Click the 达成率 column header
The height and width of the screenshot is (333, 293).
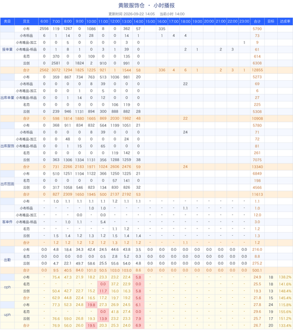[x=285, y=21]
